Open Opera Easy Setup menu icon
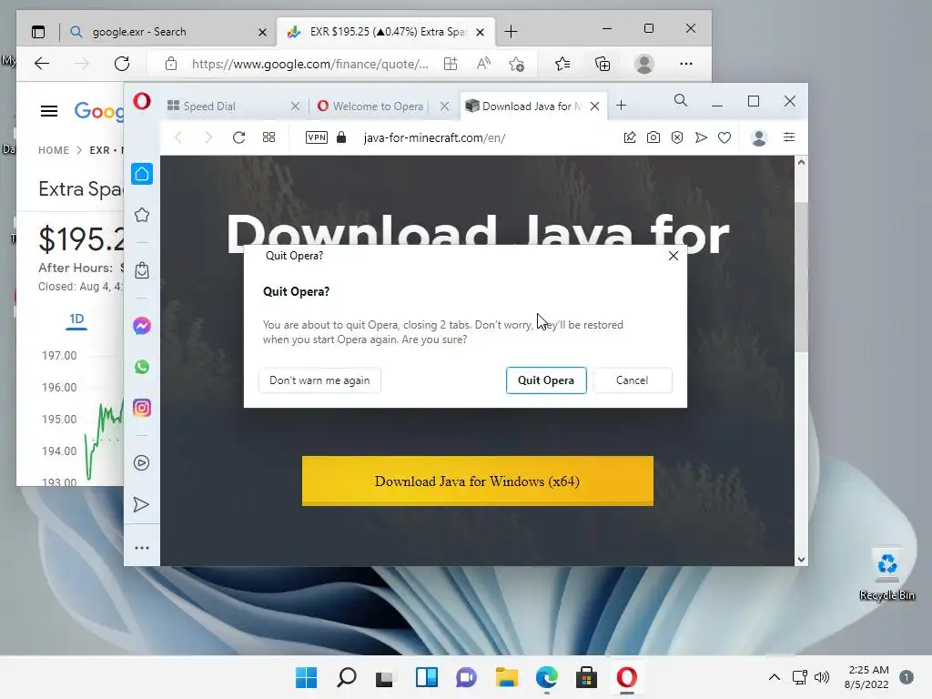The image size is (932, 699). 789,137
